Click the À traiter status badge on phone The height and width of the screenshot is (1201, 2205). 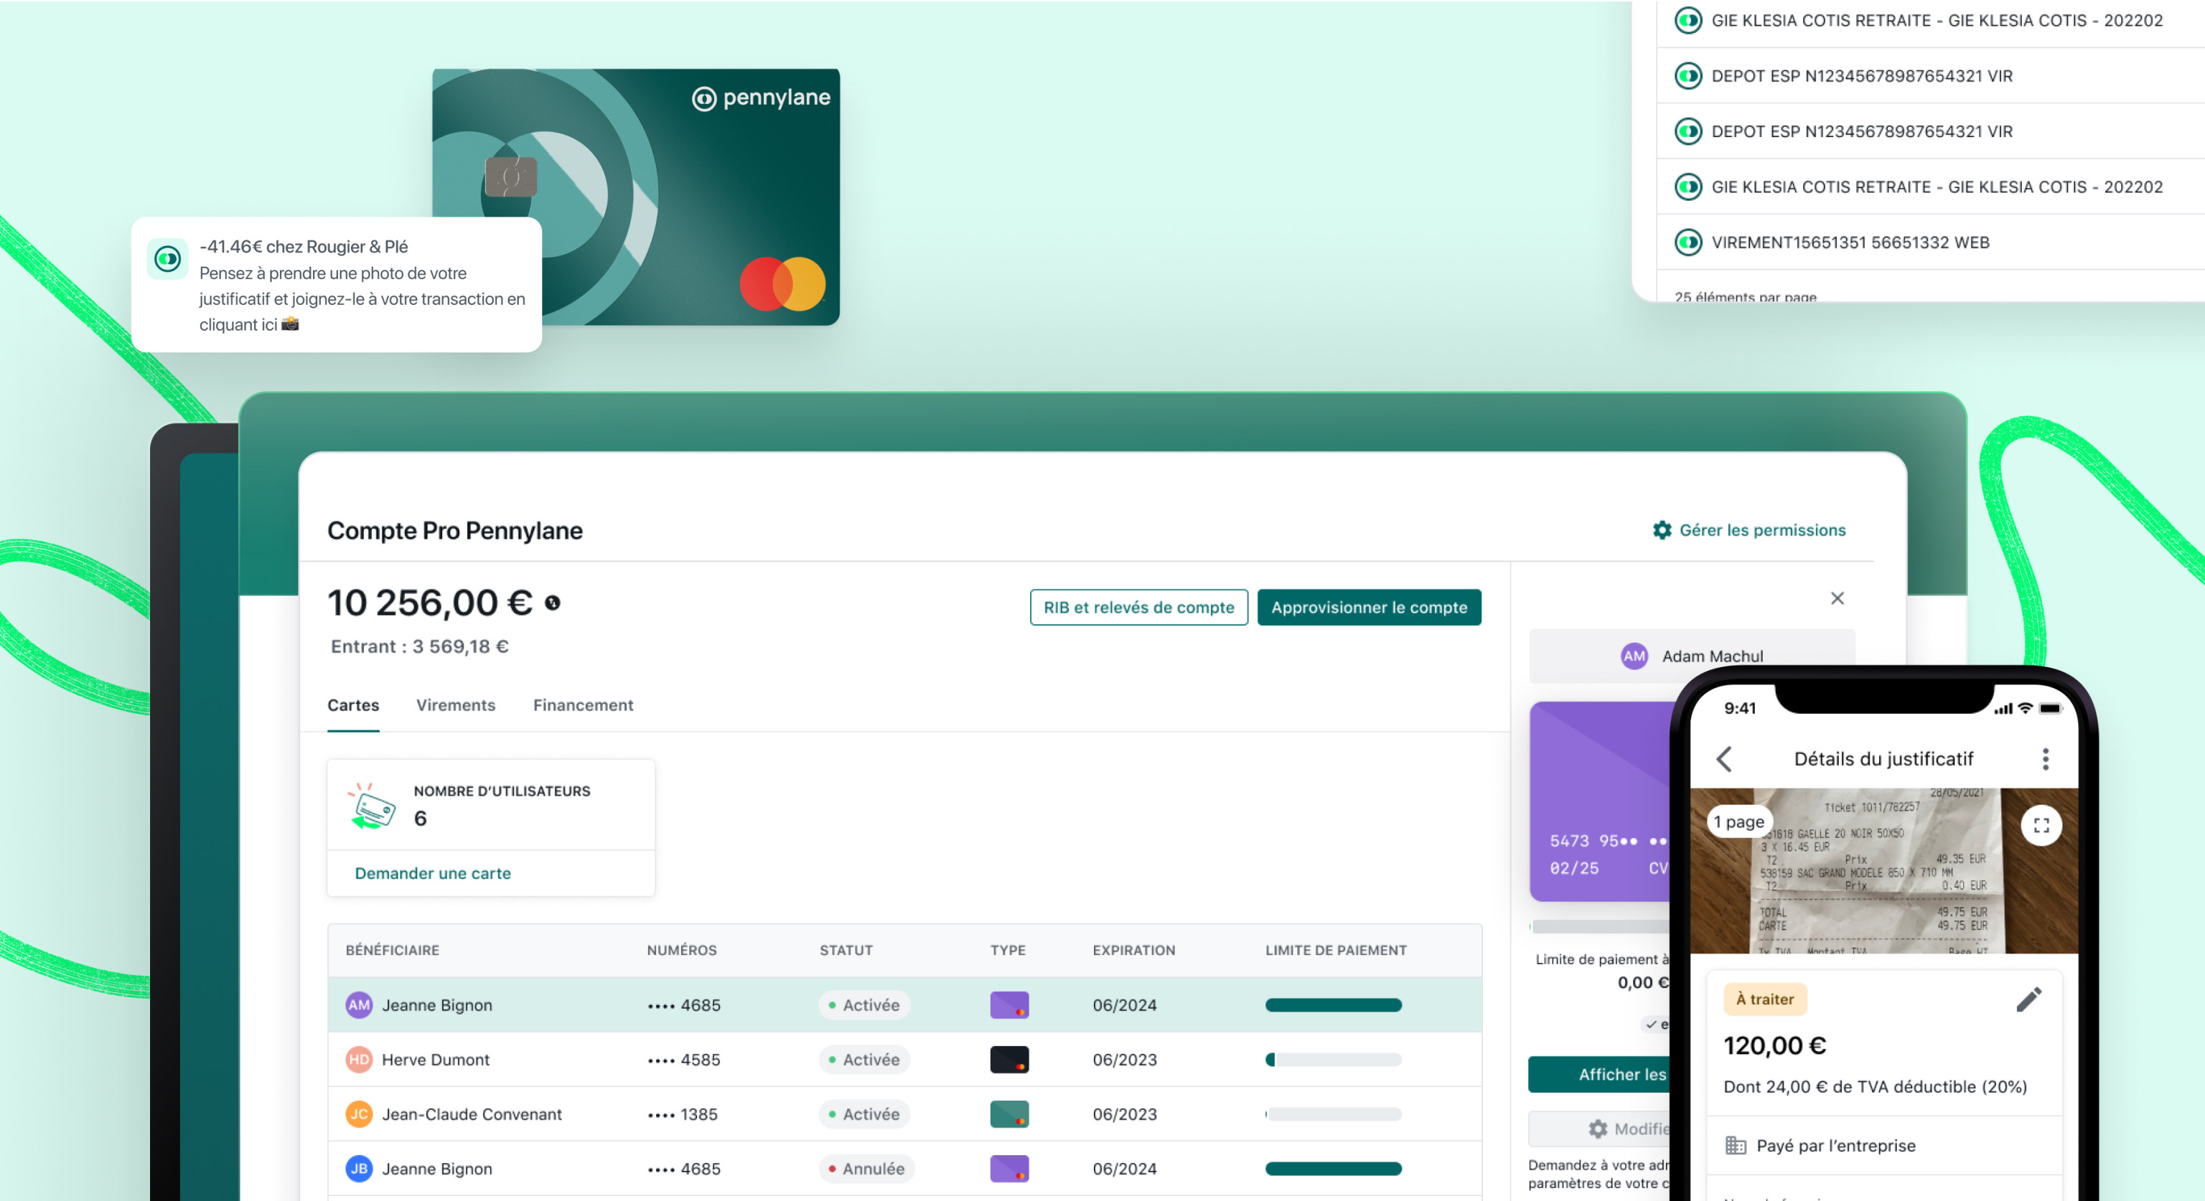1764,999
